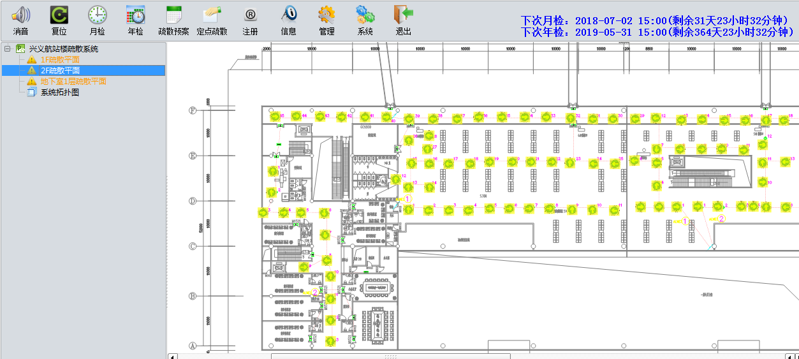The height and width of the screenshot is (359, 799).
Task: Show the 信息 information icon
Action: click(x=288, y=15)
